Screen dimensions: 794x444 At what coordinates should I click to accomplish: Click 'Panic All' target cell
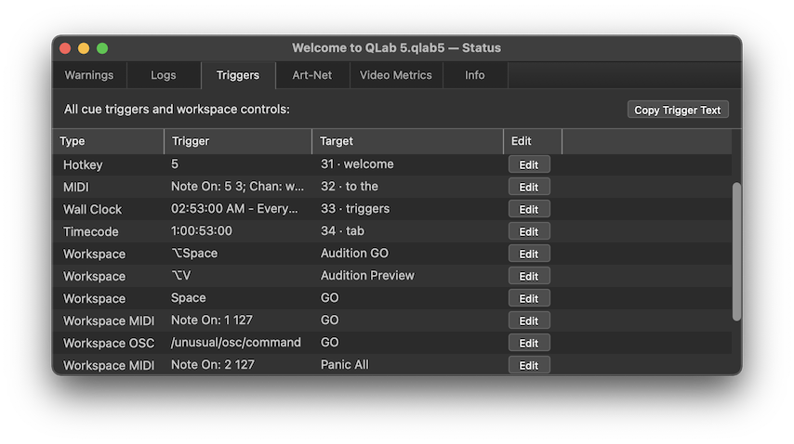(344, 365)
